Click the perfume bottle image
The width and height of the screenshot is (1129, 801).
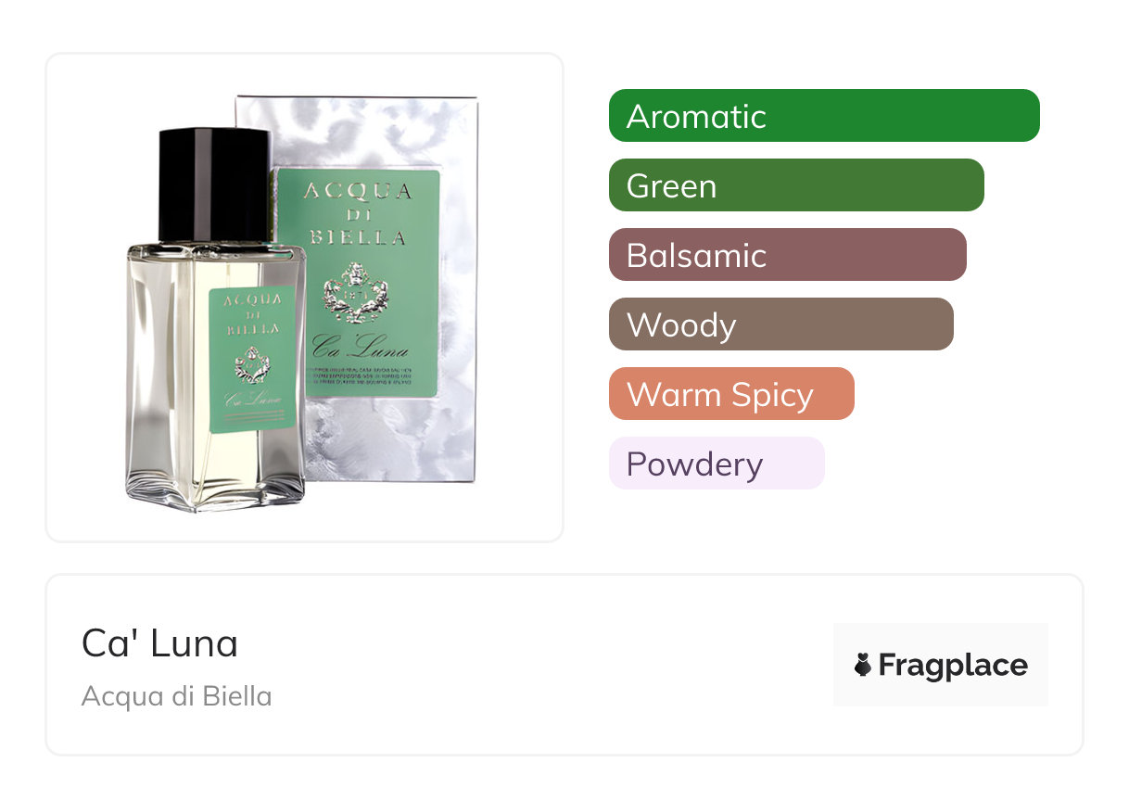tap(215, 320)
